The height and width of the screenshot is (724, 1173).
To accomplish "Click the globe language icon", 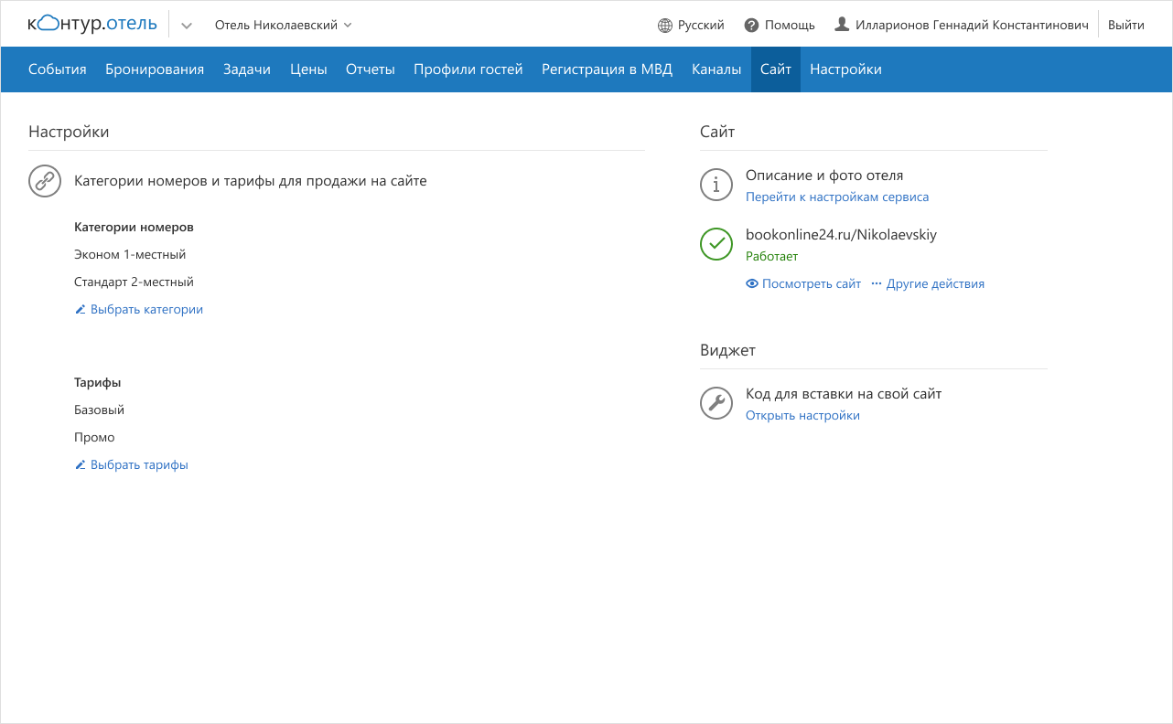I will click(665, 26).
